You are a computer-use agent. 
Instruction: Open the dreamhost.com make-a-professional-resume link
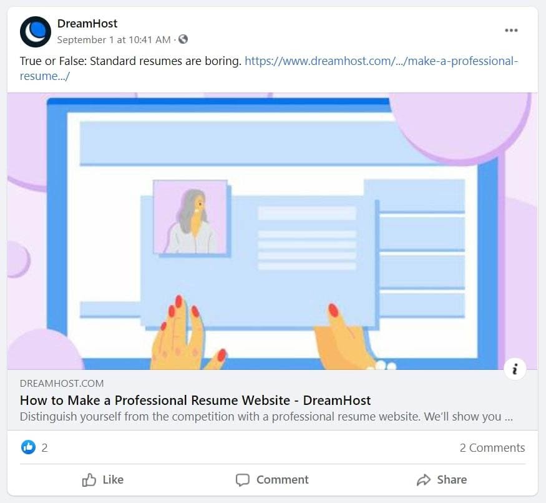269,68
